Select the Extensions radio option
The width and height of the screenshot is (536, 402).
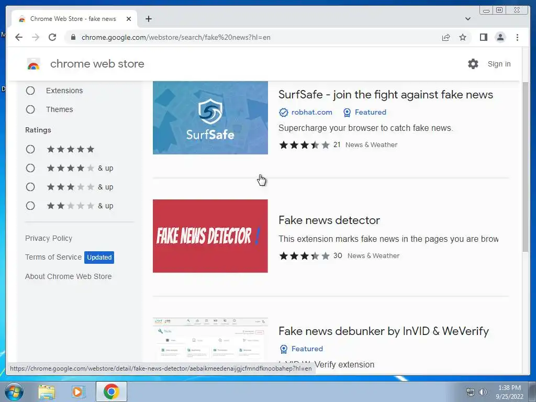pyautogui.click(x=30, y=91)
